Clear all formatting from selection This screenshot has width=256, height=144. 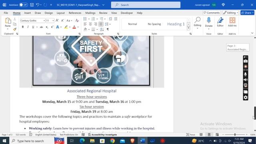tap(77, 20)
